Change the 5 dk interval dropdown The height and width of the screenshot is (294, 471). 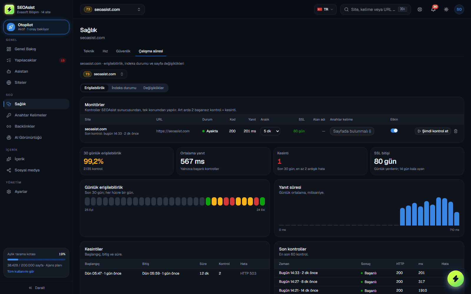click(x=270, y=131)
